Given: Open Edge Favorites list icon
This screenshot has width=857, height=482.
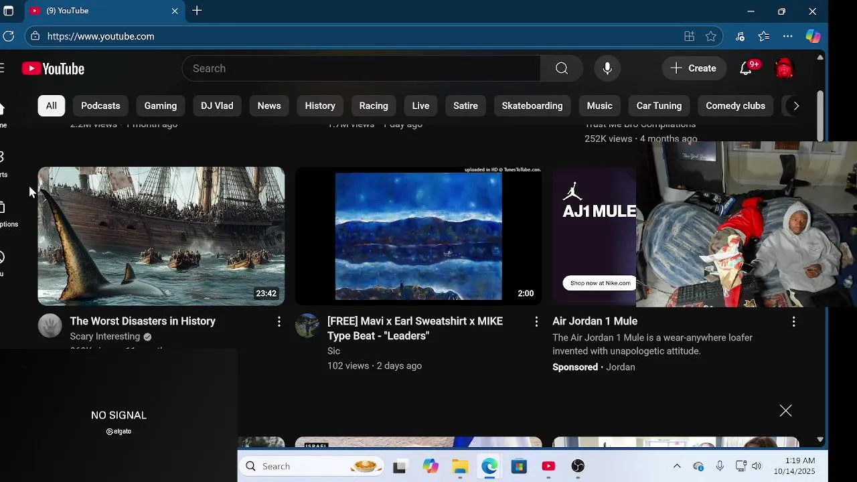Looking at the screenshot, I should 764,36.
